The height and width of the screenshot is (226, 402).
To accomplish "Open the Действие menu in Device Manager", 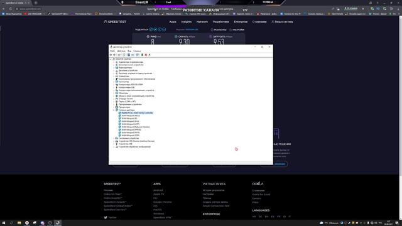I will (121, 51).
